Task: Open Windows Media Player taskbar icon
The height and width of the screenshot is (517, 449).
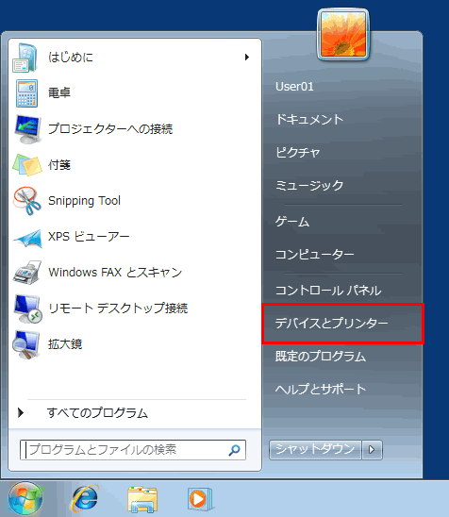Action: click(x=199, y=499)
